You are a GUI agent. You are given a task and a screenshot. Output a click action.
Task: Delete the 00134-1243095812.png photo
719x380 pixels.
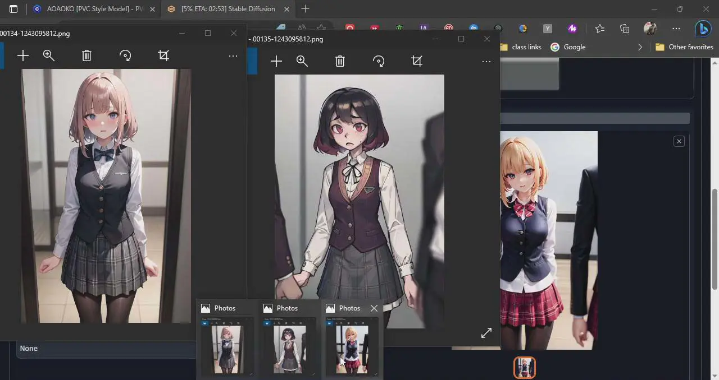click(87, 55)
